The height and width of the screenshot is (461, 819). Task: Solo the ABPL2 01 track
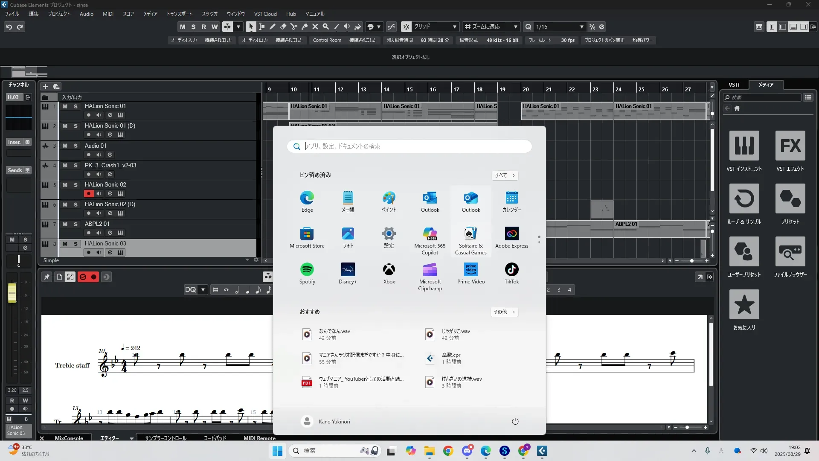pyautogui.click(x=76, y=224)
